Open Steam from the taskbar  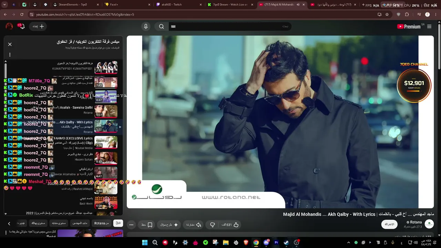coord(286,242)
